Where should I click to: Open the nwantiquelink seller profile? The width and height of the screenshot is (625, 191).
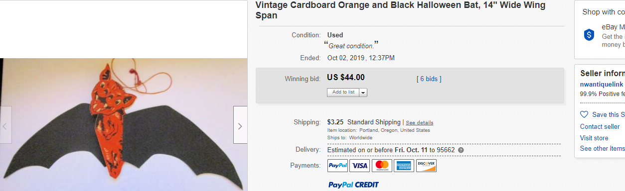tap(602, 85)
